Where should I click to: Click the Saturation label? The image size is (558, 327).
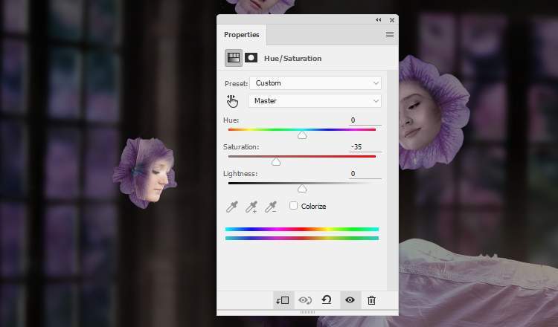[241, 147]
